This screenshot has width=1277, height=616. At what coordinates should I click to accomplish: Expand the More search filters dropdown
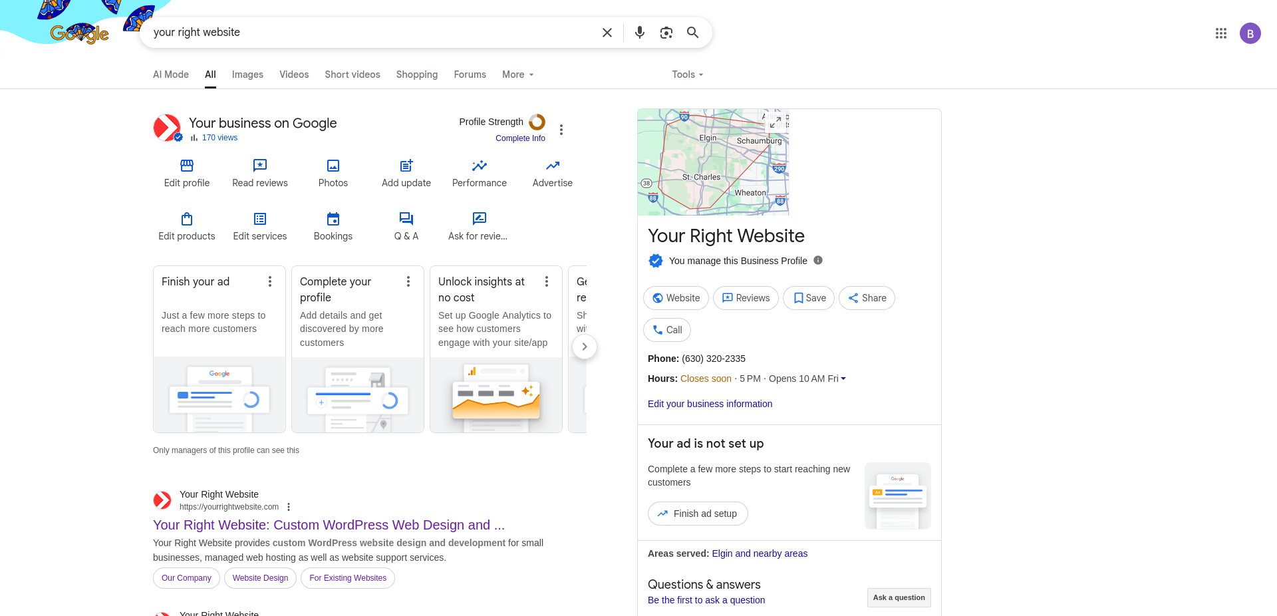coord(517,75)
